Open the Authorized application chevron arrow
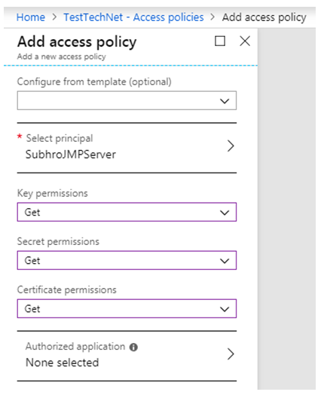 pos(231,354)
